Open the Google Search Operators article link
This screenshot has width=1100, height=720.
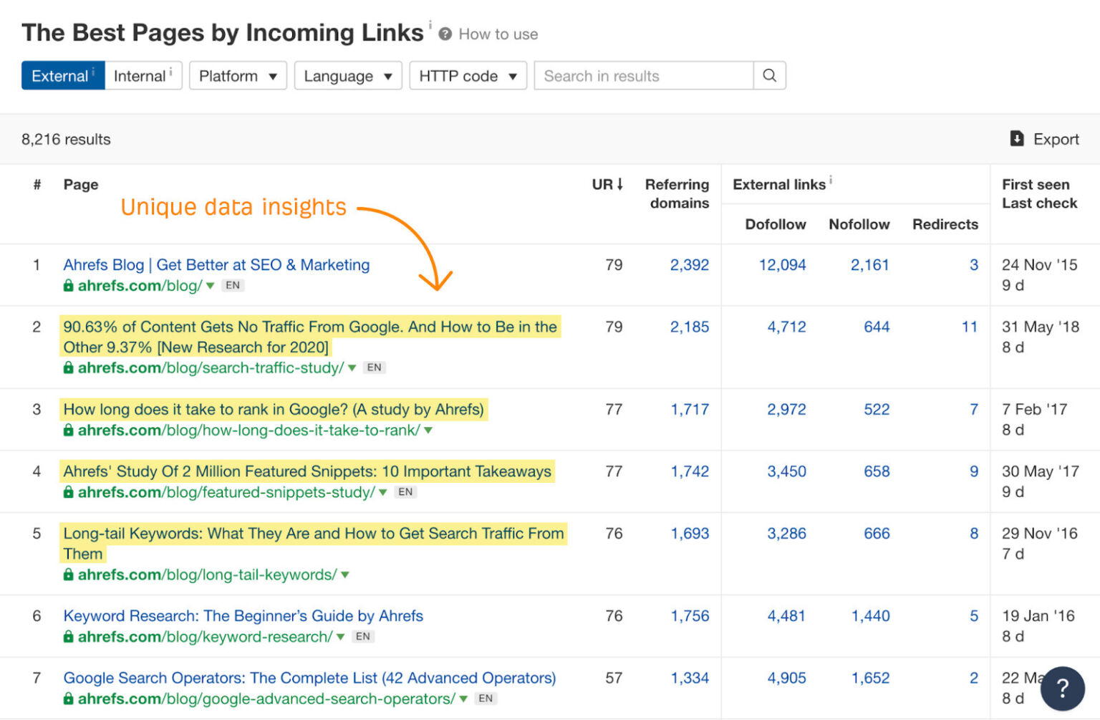pos(309,677)
